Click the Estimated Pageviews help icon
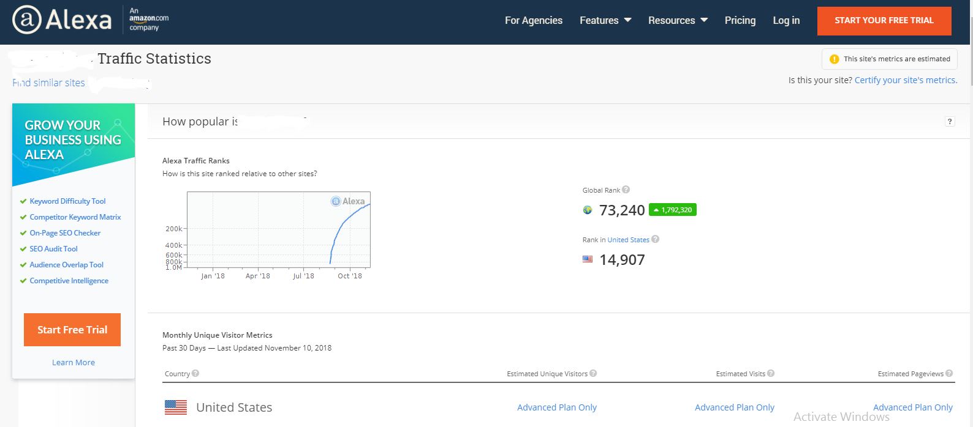973x427 pixels. tap(949, 373)
